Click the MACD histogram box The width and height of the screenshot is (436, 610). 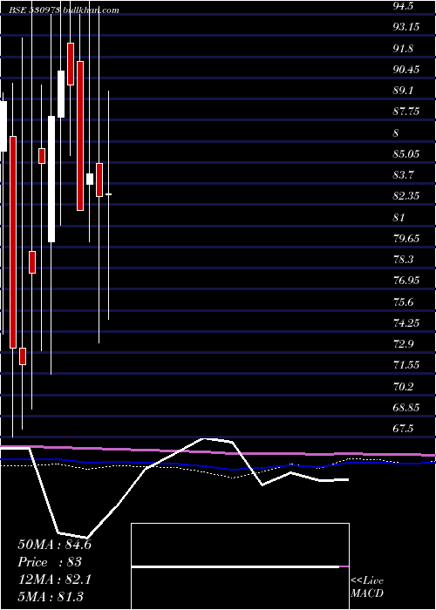point(240,566)
